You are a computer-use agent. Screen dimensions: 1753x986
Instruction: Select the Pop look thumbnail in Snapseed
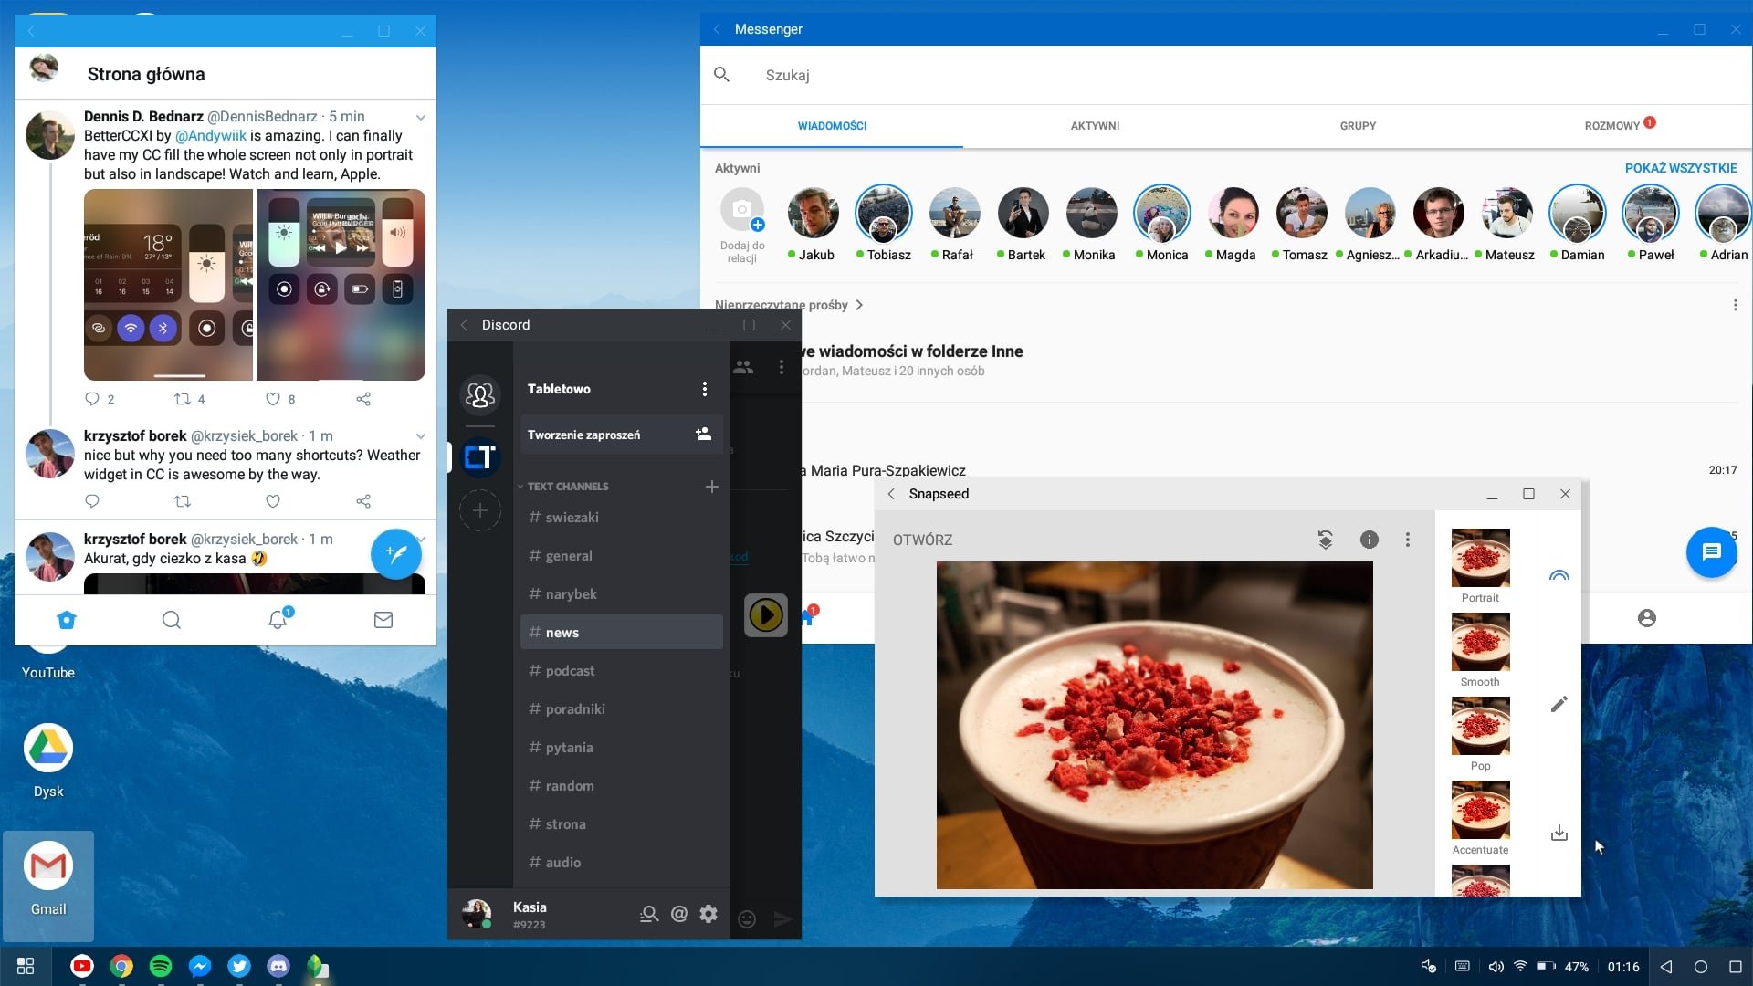click(x=1480, y=726)
